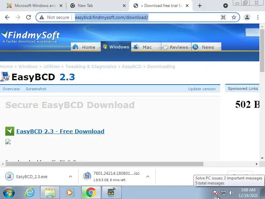Open Chrome's three-dot menu
The height and width of the screenshot is (199, 265).
tap(258, 17)
